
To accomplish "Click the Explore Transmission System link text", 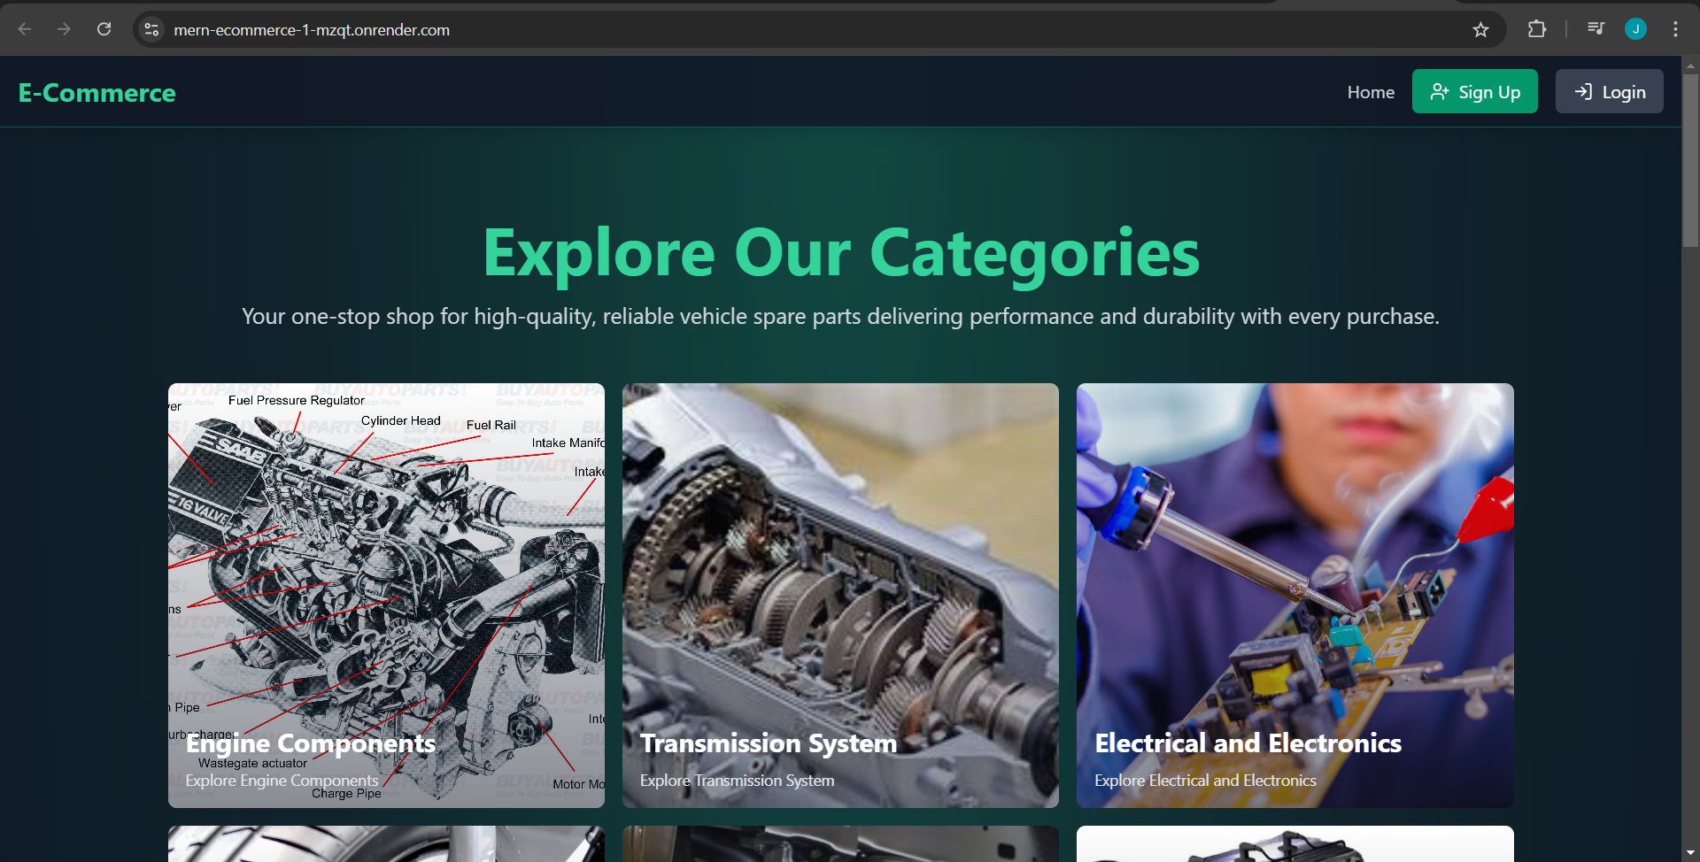I will pos(737,781).
